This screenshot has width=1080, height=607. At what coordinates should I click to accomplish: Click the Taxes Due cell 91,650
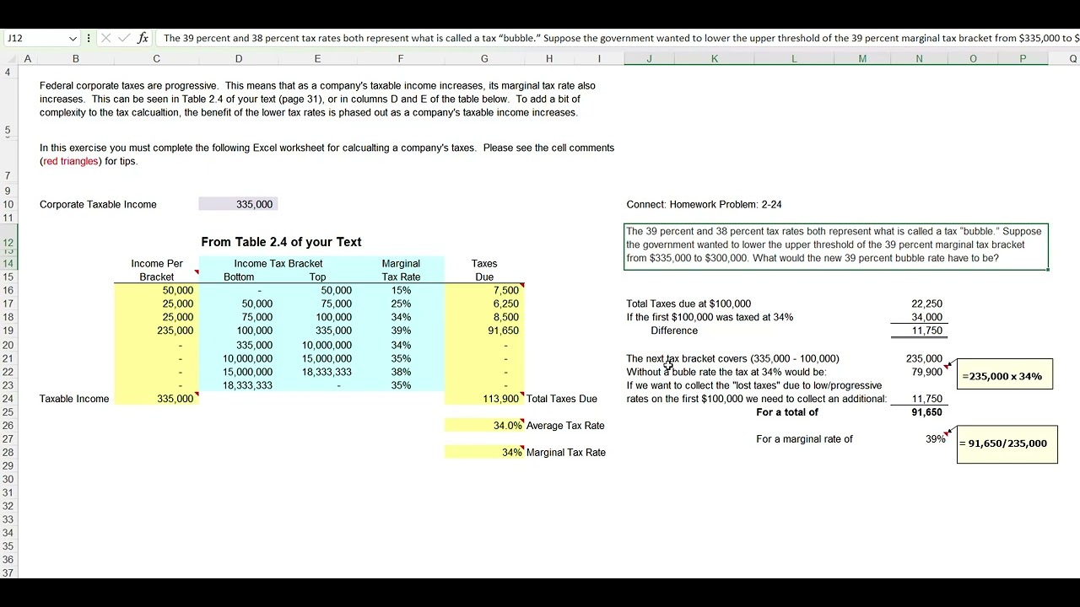(x=484, y=330)
